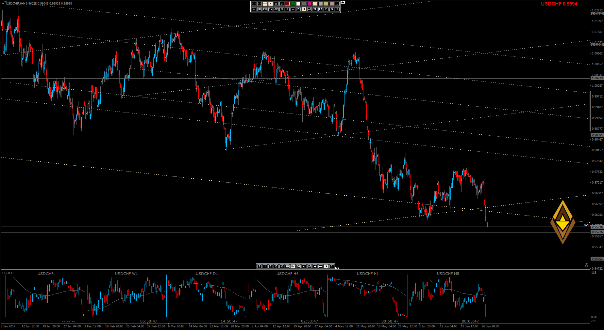
Task: Open chart menu triangle beside USDCHF,H4
Action: [3, 3]
